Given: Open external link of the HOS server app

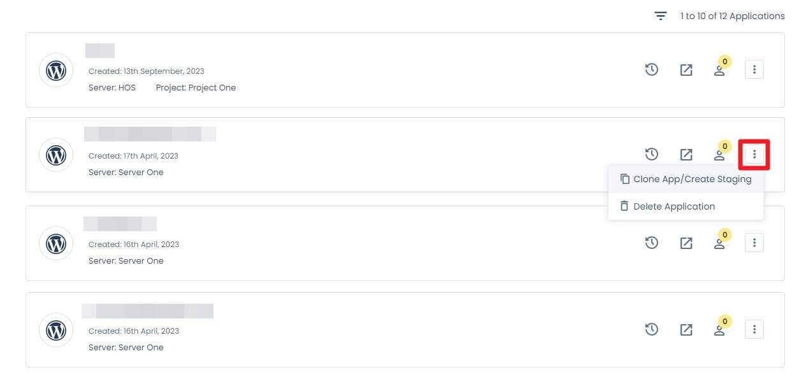Looking at the screenshot, I should (686, 70).
